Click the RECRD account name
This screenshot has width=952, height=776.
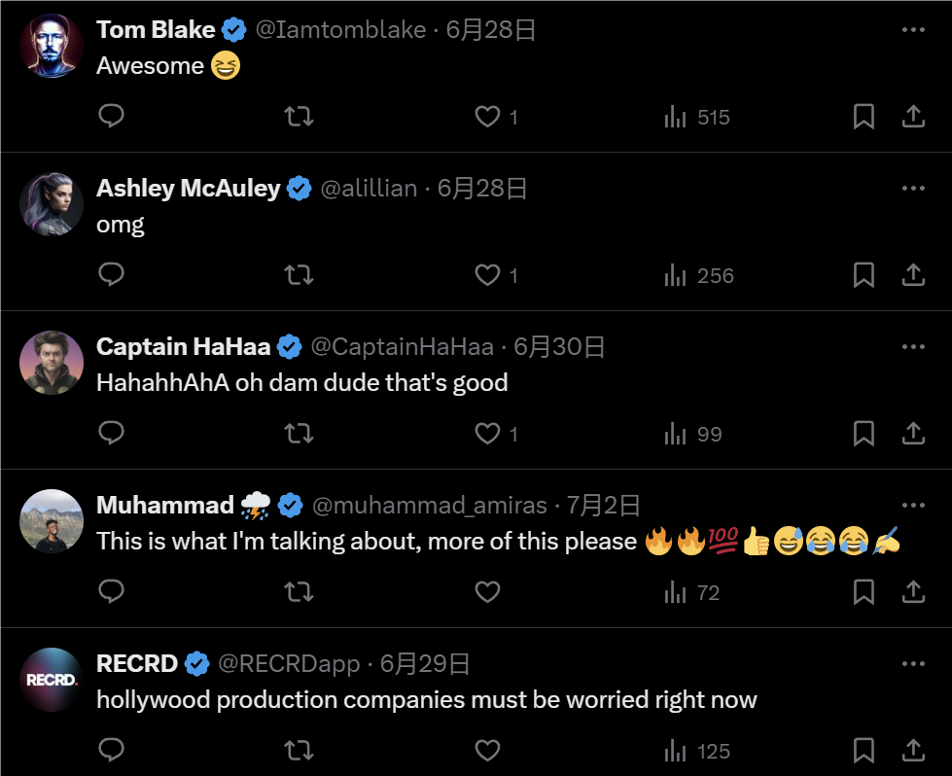click(x=137, y=663)
